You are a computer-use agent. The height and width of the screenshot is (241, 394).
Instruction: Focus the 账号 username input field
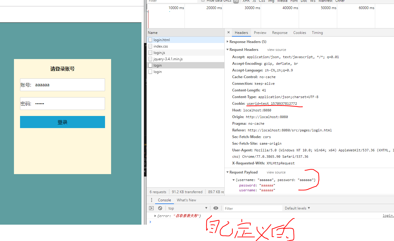[63, 85]
